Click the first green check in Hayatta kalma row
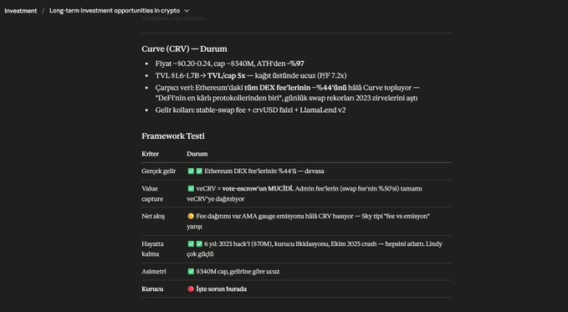 [191, 244]
